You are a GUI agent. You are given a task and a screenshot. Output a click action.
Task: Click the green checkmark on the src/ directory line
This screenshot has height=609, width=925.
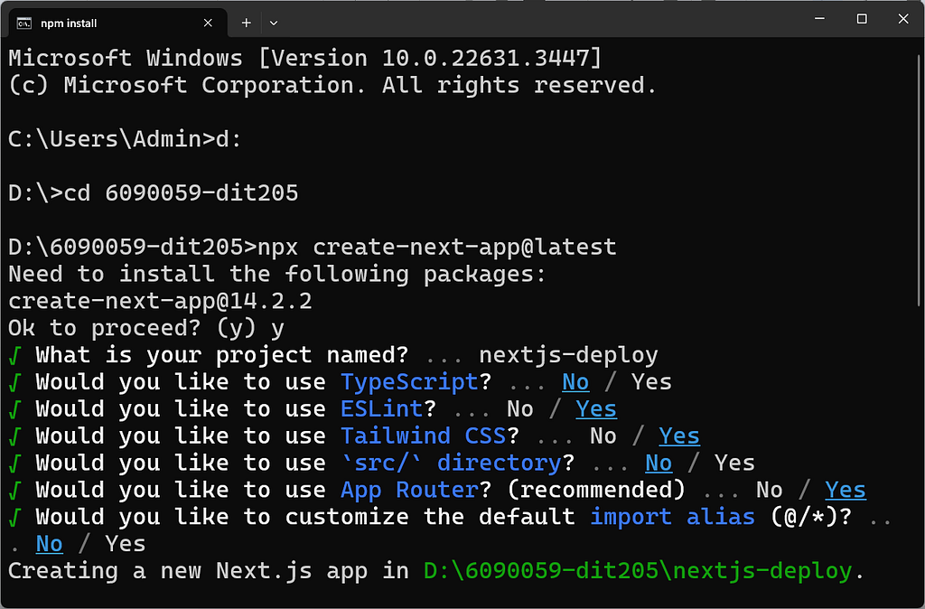tap(15, 464)
